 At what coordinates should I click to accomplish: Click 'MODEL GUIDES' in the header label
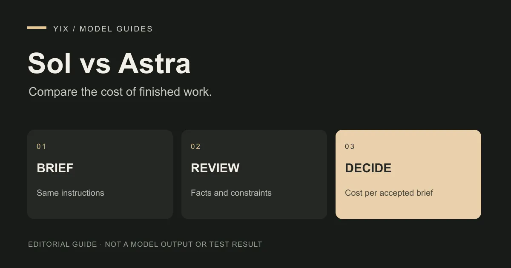116,29
